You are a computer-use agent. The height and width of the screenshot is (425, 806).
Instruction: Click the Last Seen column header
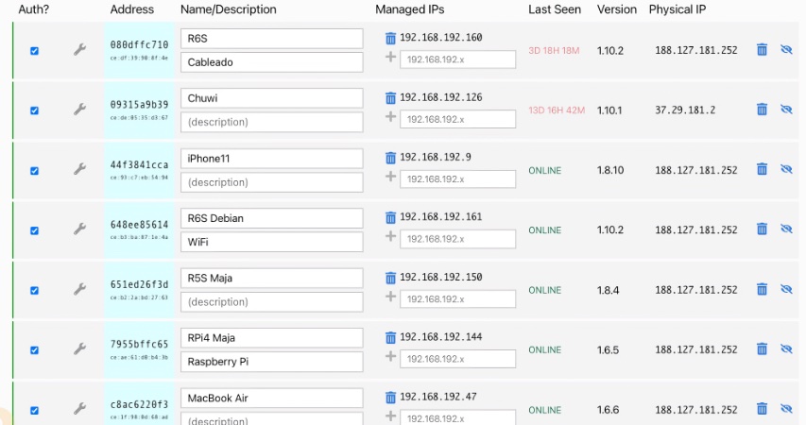pyautogui.click(x=554, y=9)
